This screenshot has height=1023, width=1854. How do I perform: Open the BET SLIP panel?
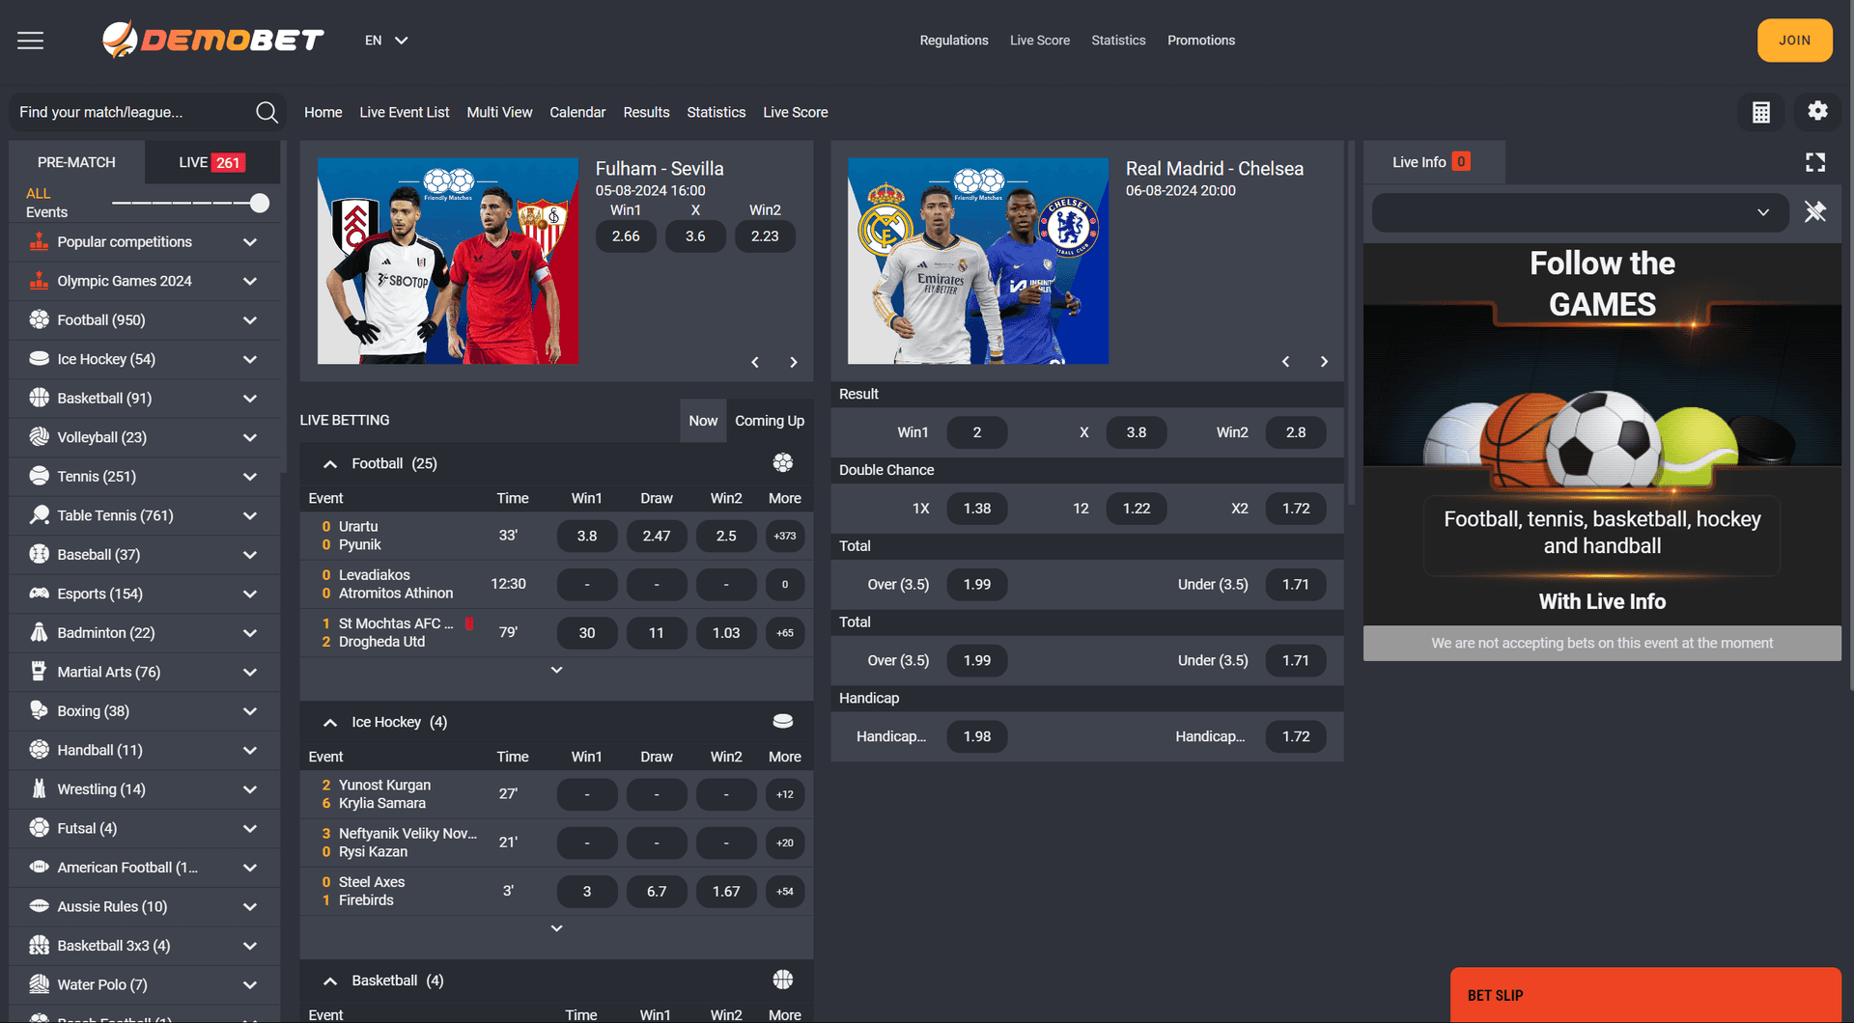tap(1645, 995)
